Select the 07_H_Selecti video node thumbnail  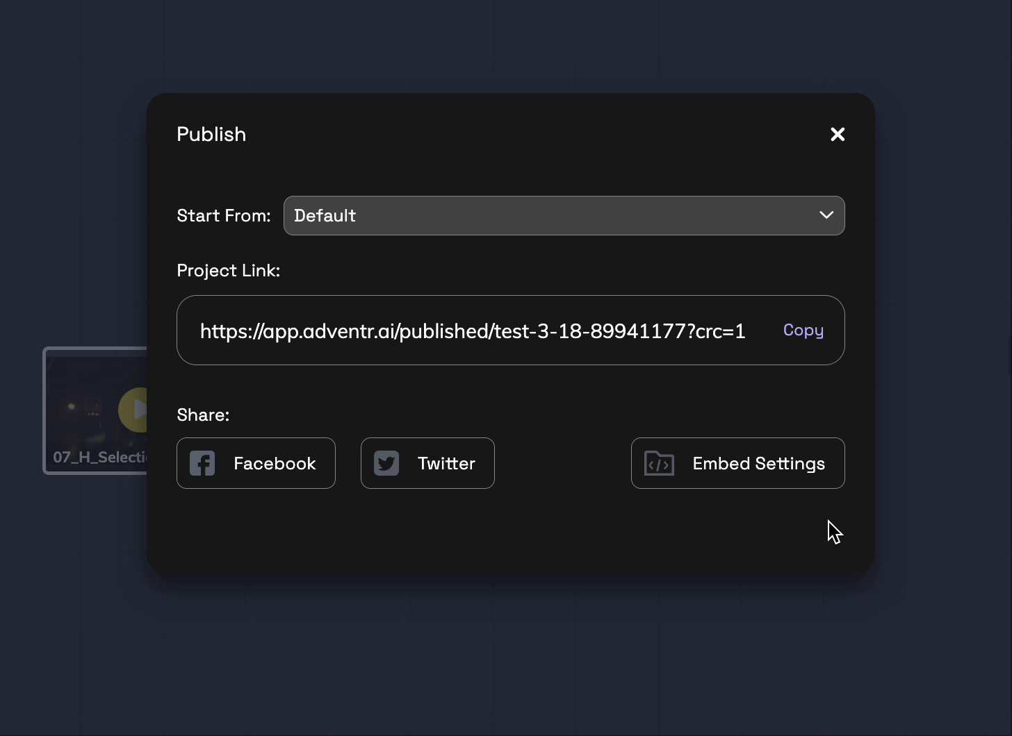pyautogui.click(x=96, y=410)
